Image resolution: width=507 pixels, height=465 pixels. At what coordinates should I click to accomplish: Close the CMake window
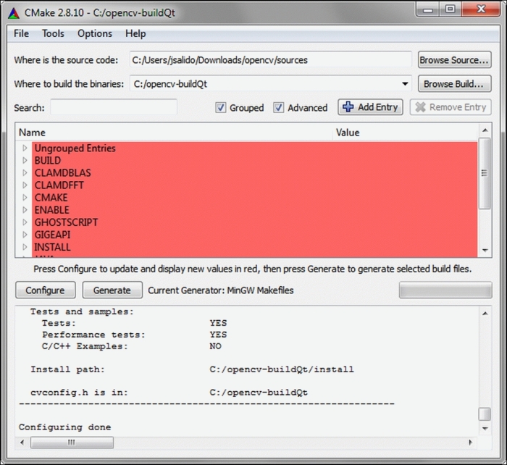[481, 9]
